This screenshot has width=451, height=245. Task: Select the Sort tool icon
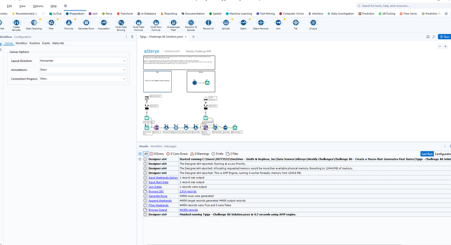[x=278, y=23]
